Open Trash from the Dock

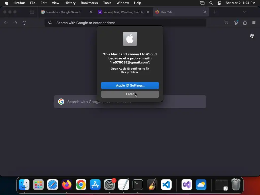236,185
